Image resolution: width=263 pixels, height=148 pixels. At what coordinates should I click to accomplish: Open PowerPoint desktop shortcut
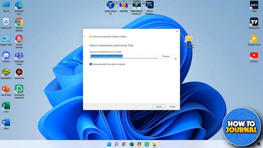pyautogui.click(x=6, y=90)
